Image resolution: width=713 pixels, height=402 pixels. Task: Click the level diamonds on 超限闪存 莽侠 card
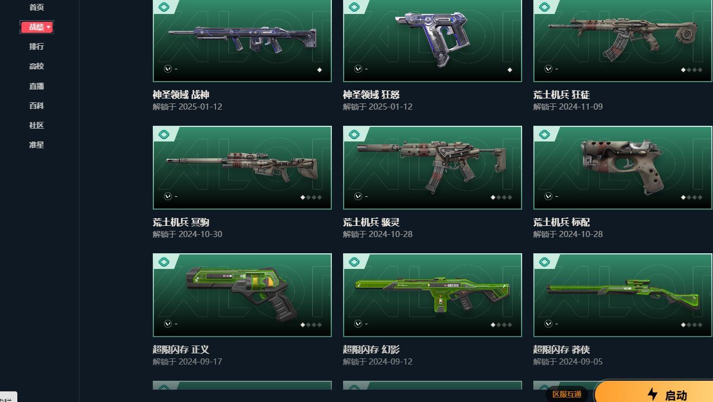tap(692, 325)
